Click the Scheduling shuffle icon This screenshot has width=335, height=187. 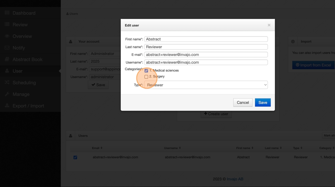coord(7,82)
